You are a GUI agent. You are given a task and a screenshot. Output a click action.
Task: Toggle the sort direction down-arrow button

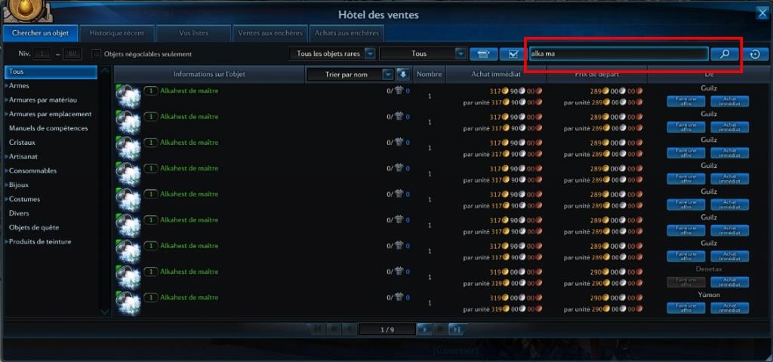click(x=403, y=75)
